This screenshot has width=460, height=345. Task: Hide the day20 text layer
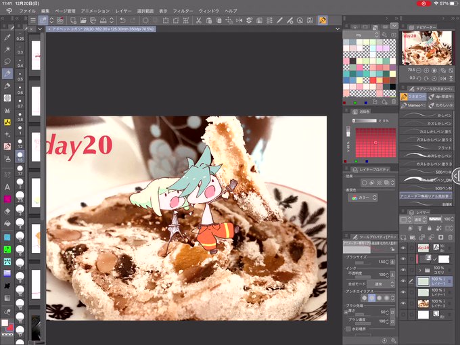(404, 248)
